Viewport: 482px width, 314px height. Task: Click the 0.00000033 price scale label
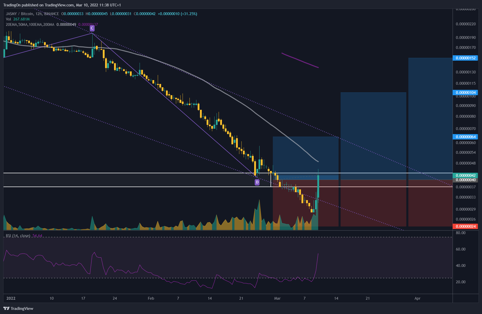(466, 197)
